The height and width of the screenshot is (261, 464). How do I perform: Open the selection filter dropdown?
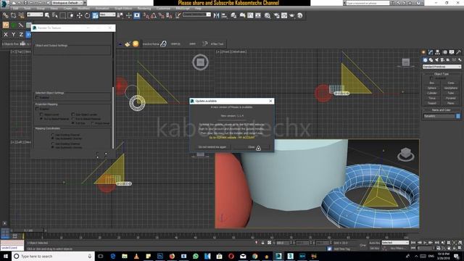(35, 14)
